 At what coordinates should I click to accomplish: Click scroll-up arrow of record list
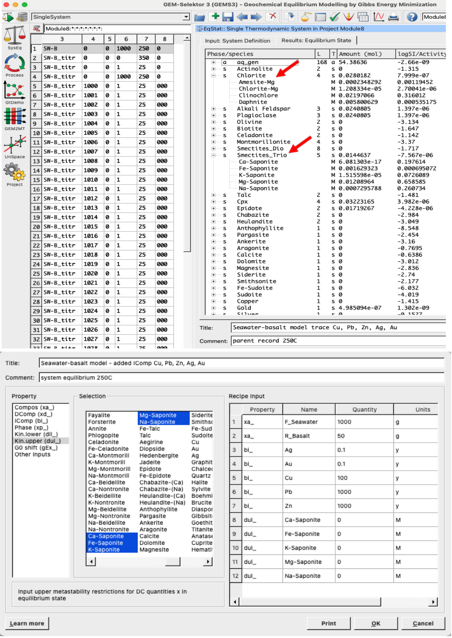(x=187, y=38)
